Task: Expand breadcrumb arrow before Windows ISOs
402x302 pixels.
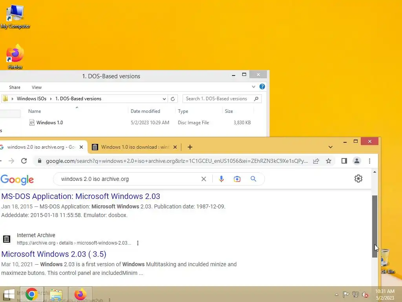Action: click(12, 99)
